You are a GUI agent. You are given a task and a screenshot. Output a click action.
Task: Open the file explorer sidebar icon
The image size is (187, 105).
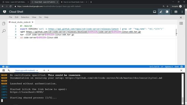(x=4, y=23)
